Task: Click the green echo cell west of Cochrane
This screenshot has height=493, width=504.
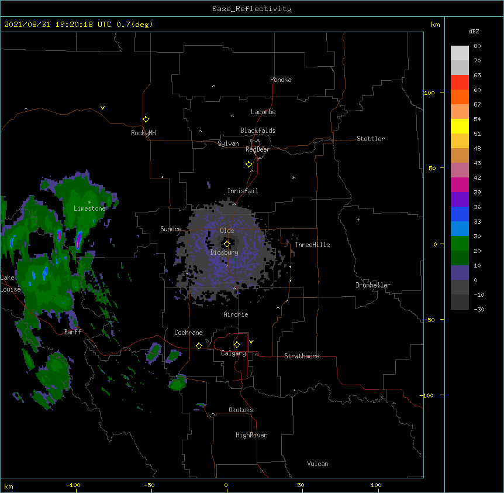Action: pos(154,352)
